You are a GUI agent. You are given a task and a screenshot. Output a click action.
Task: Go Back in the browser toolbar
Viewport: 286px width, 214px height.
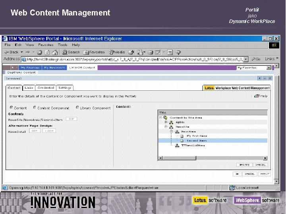tap(11, 52)
